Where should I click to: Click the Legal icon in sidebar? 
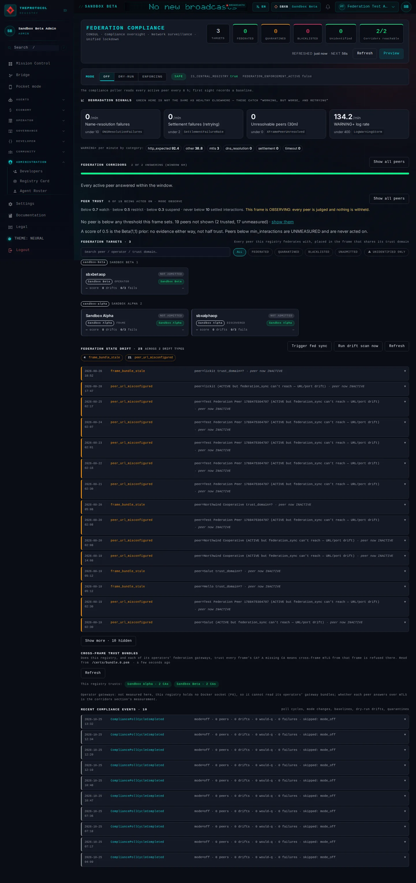10,227
